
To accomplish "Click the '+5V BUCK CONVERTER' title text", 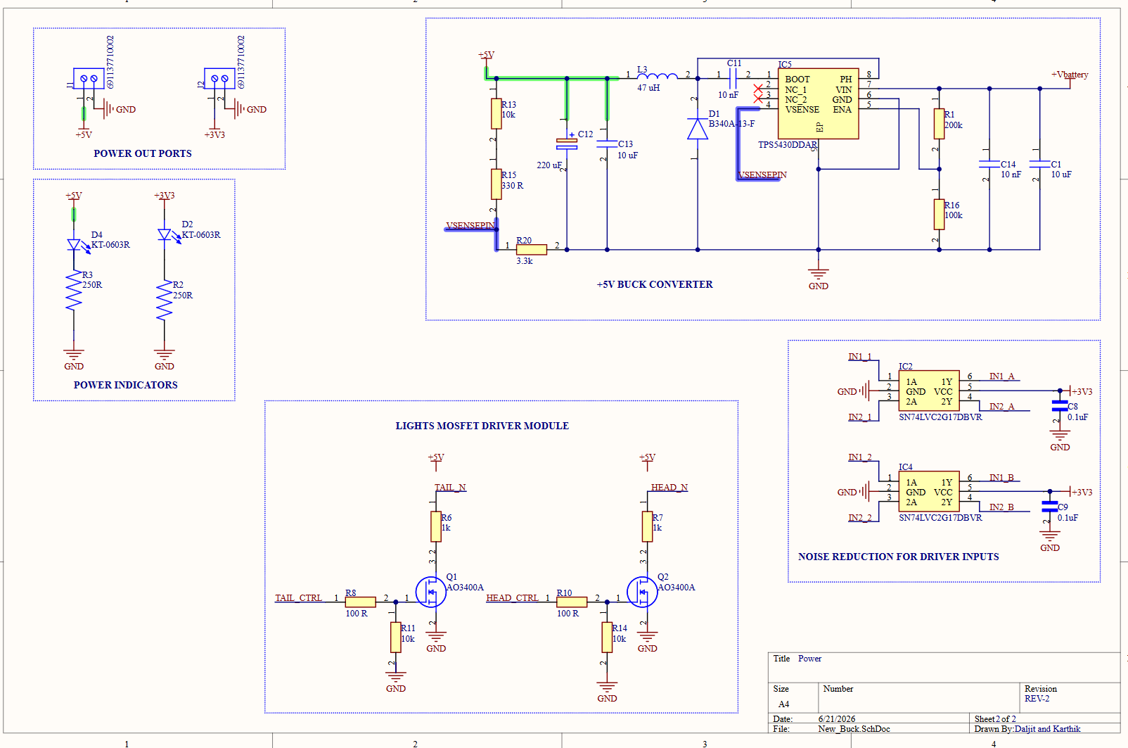I will (655, 284).
